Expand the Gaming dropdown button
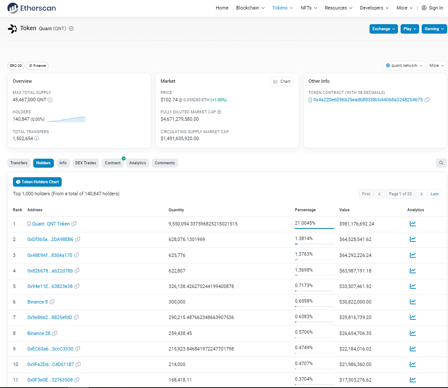The image size is (448, 388). click(434, 29)
